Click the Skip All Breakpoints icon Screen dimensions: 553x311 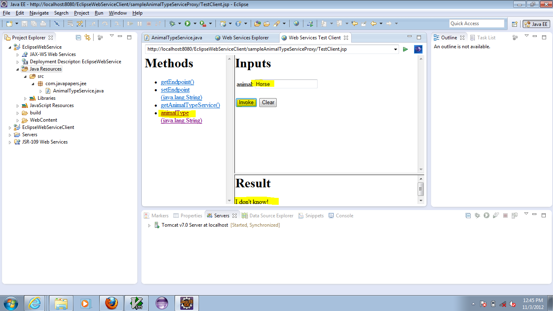tap(57, 24)
